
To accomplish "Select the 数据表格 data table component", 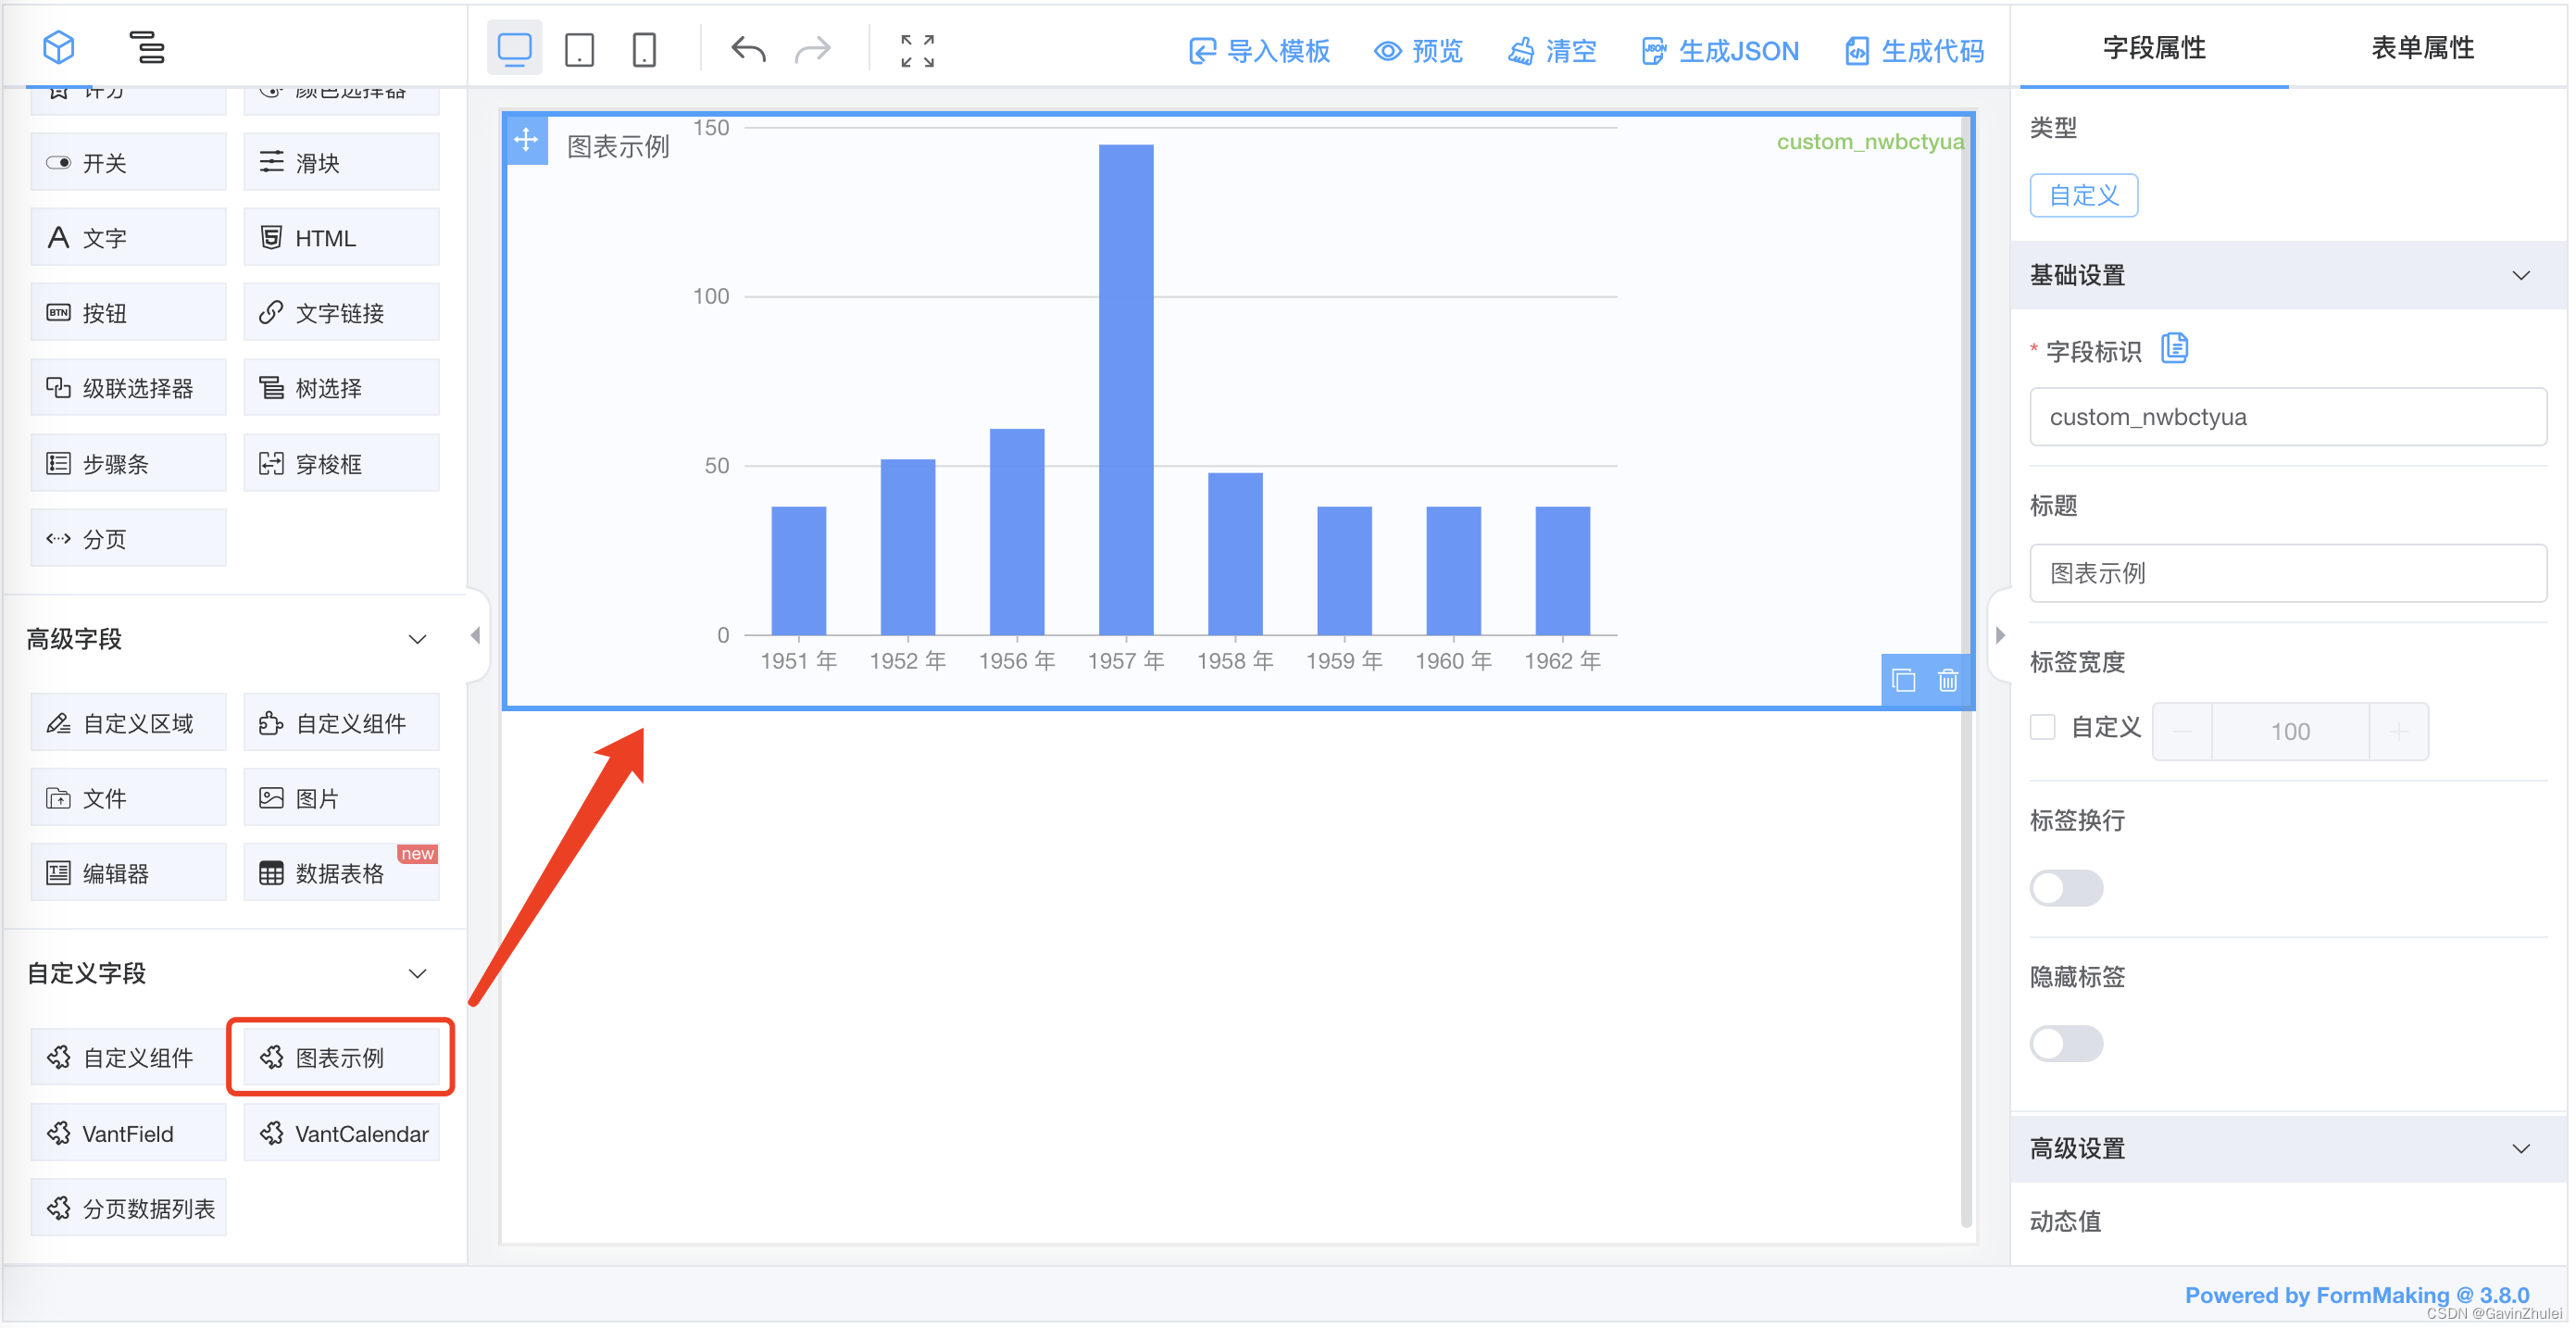I will pos(341,873).
